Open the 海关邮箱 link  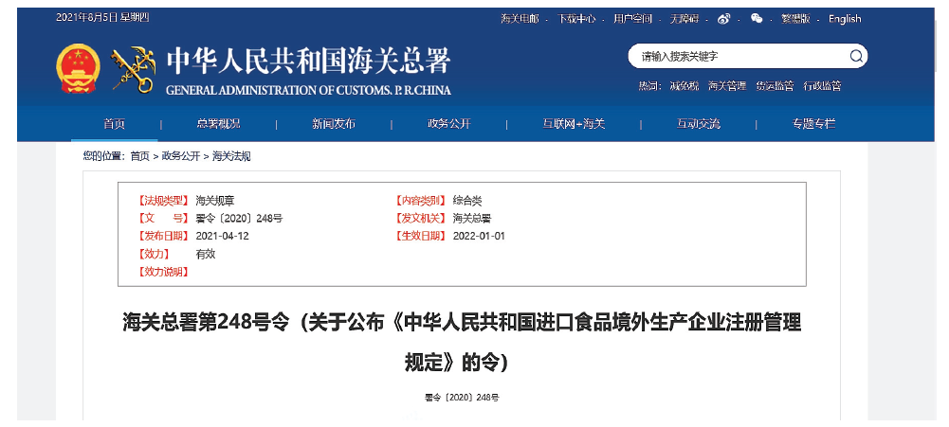(520, 19)
